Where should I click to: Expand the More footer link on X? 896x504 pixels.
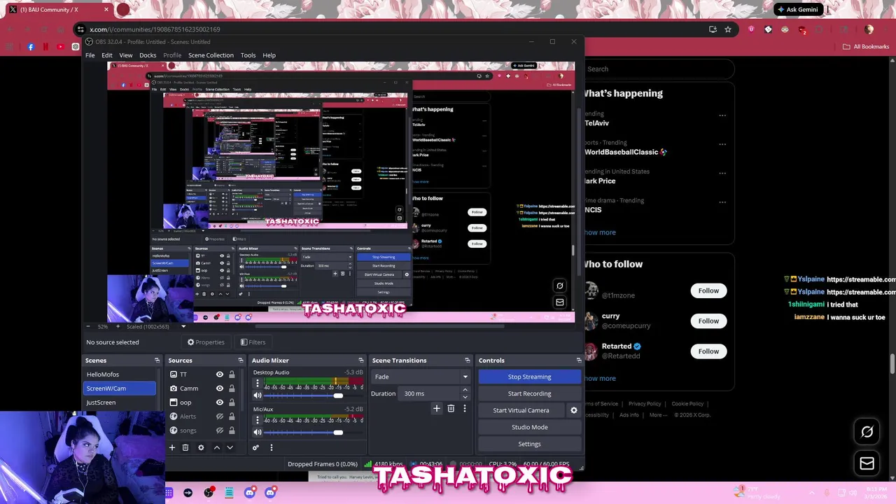659,415
